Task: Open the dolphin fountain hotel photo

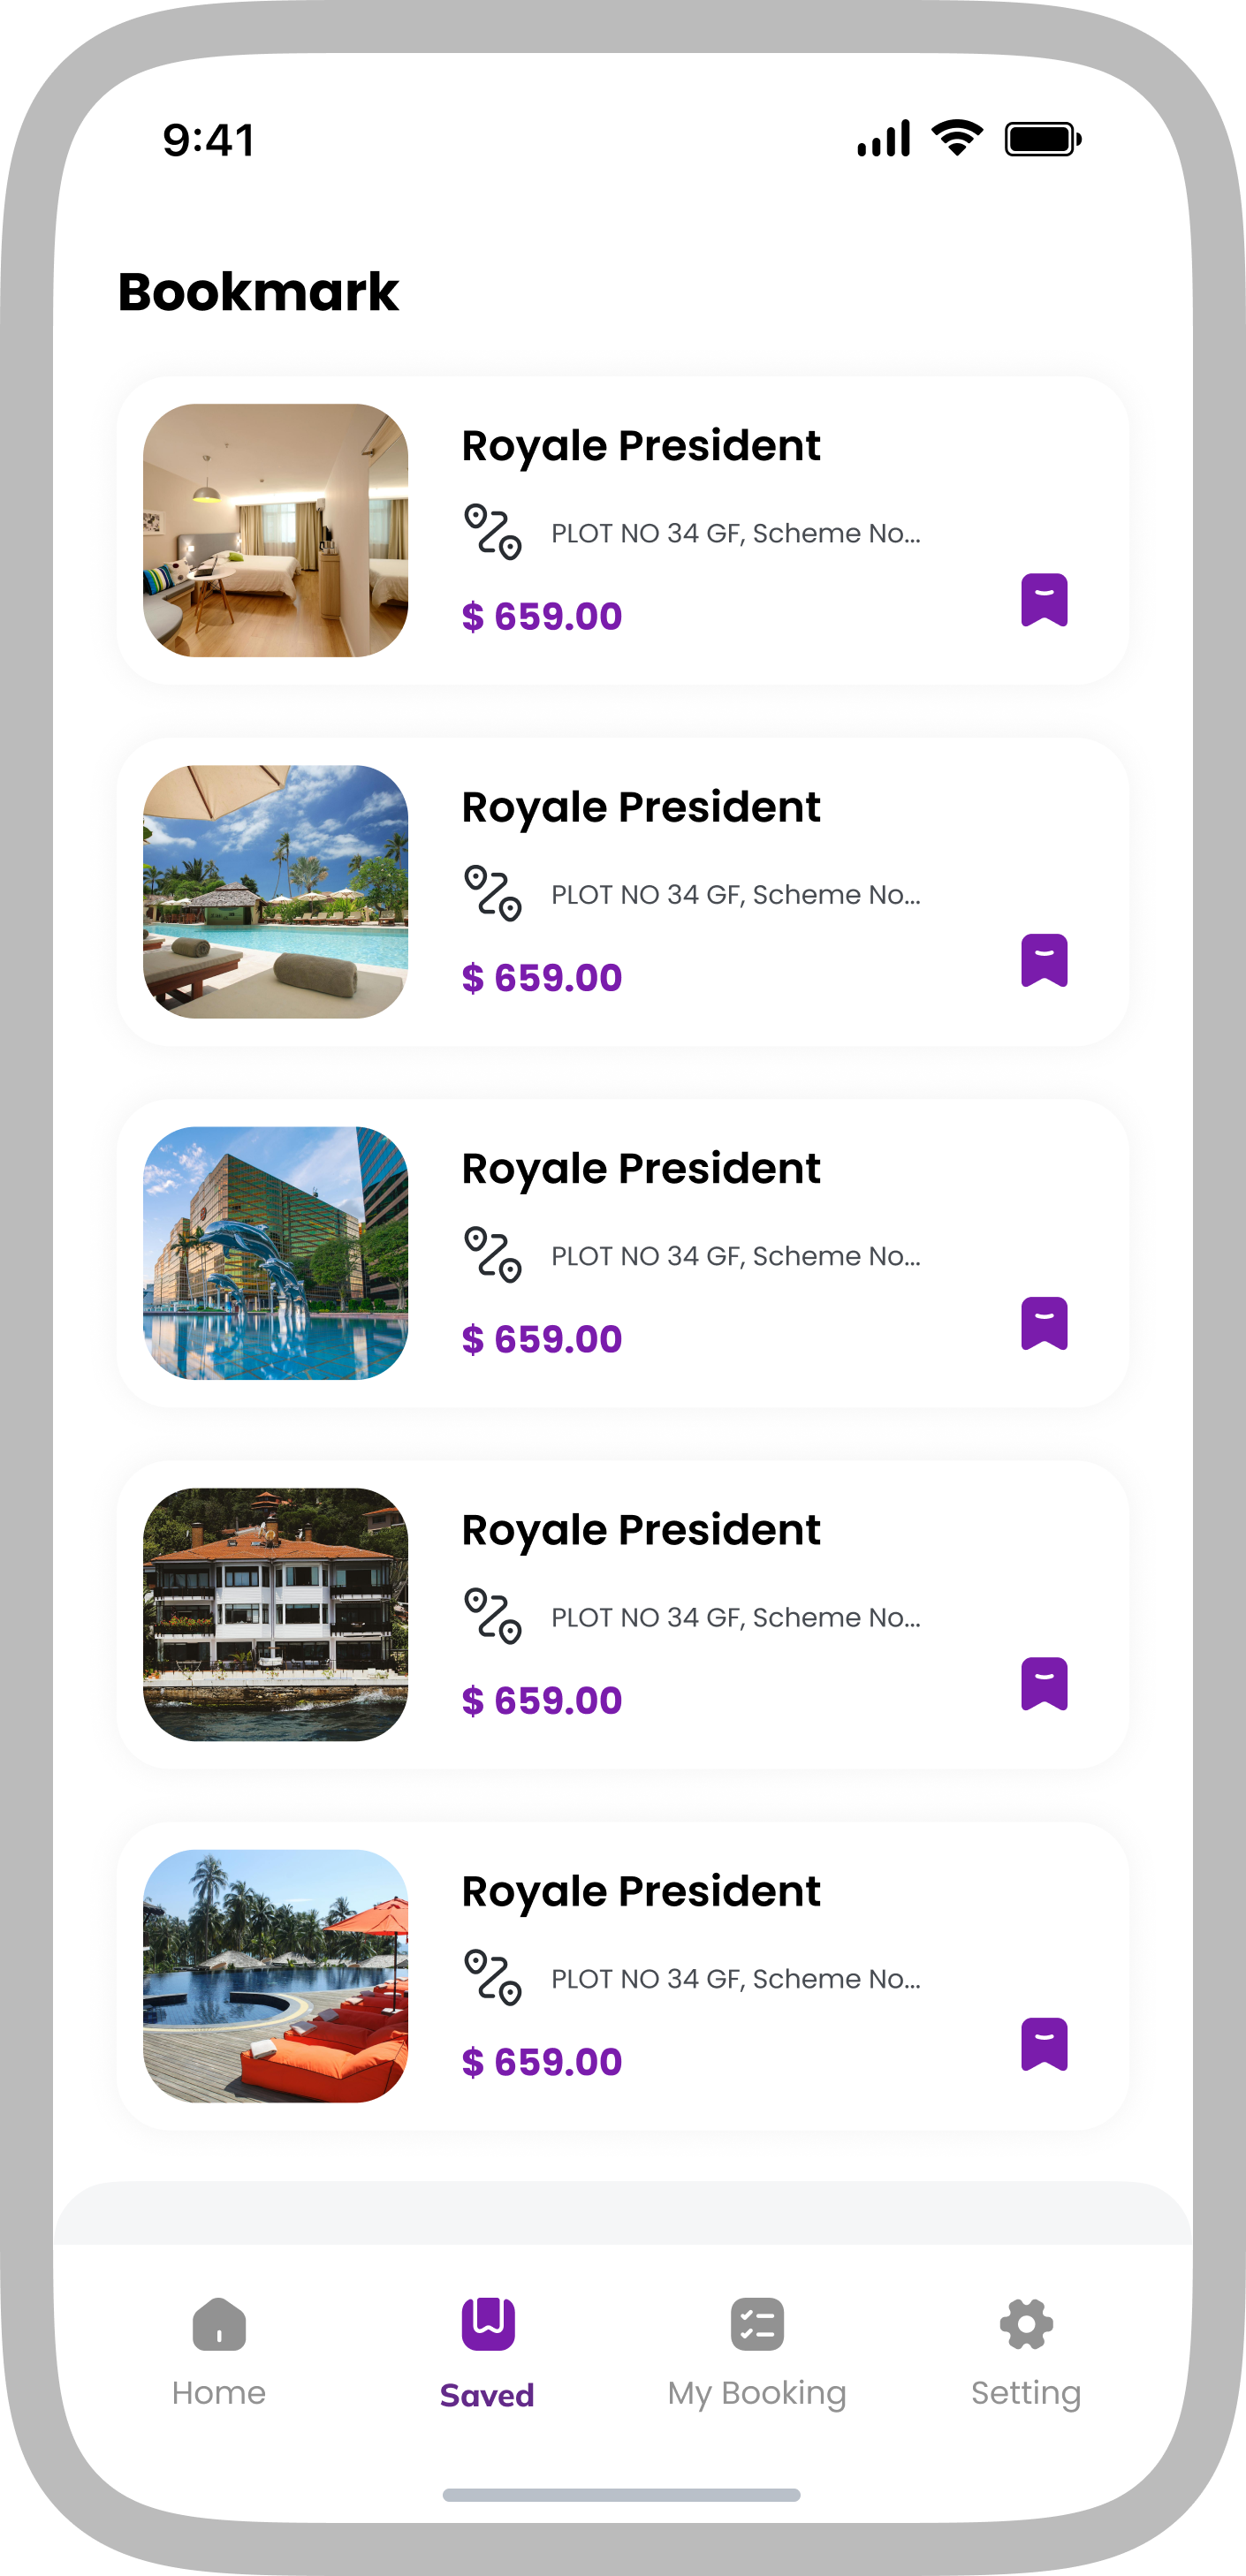Action: point(276,1253)
